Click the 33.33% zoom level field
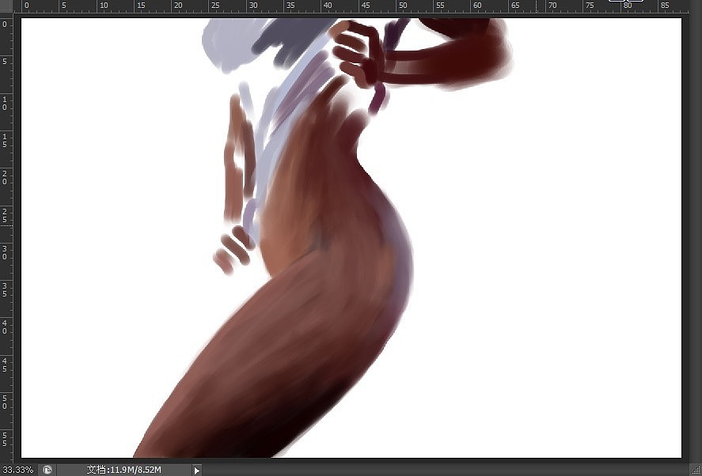The width and height of the screenshot is (702, 476). coord(17,470)
